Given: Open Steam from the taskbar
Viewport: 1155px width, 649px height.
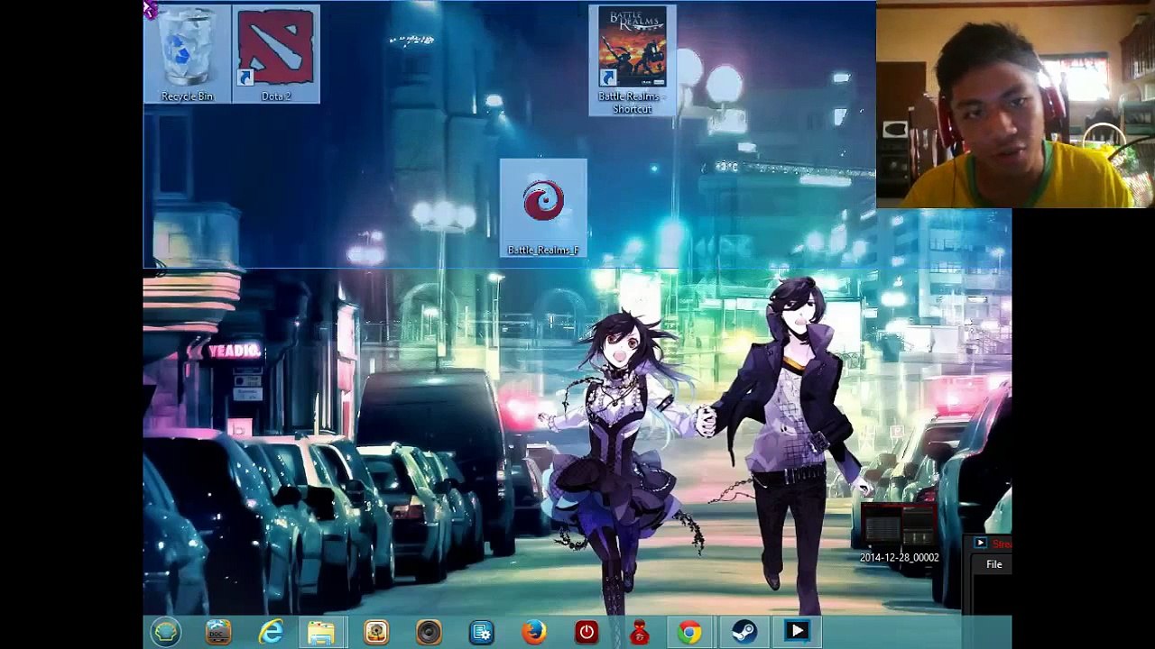Looking at the screenshot, I should pyautogui.click(x=744, y=632).
